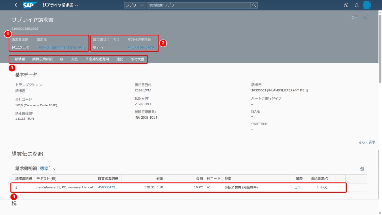Switch to 一般情報 tab
Screen dimensions: 382x215
18,59
